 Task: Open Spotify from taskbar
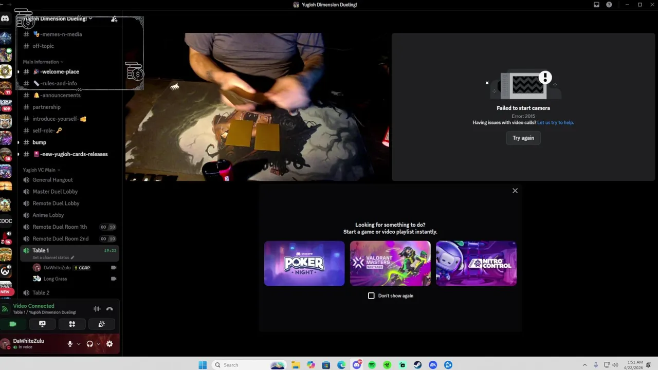click(x=372, y=365)
